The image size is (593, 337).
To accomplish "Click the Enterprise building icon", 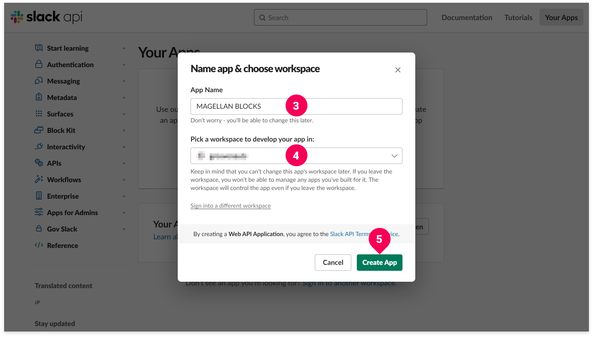I will [x=39, y=196].
